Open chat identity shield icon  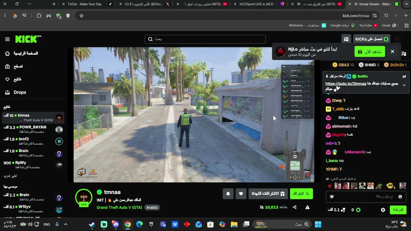tap(332, 197)
